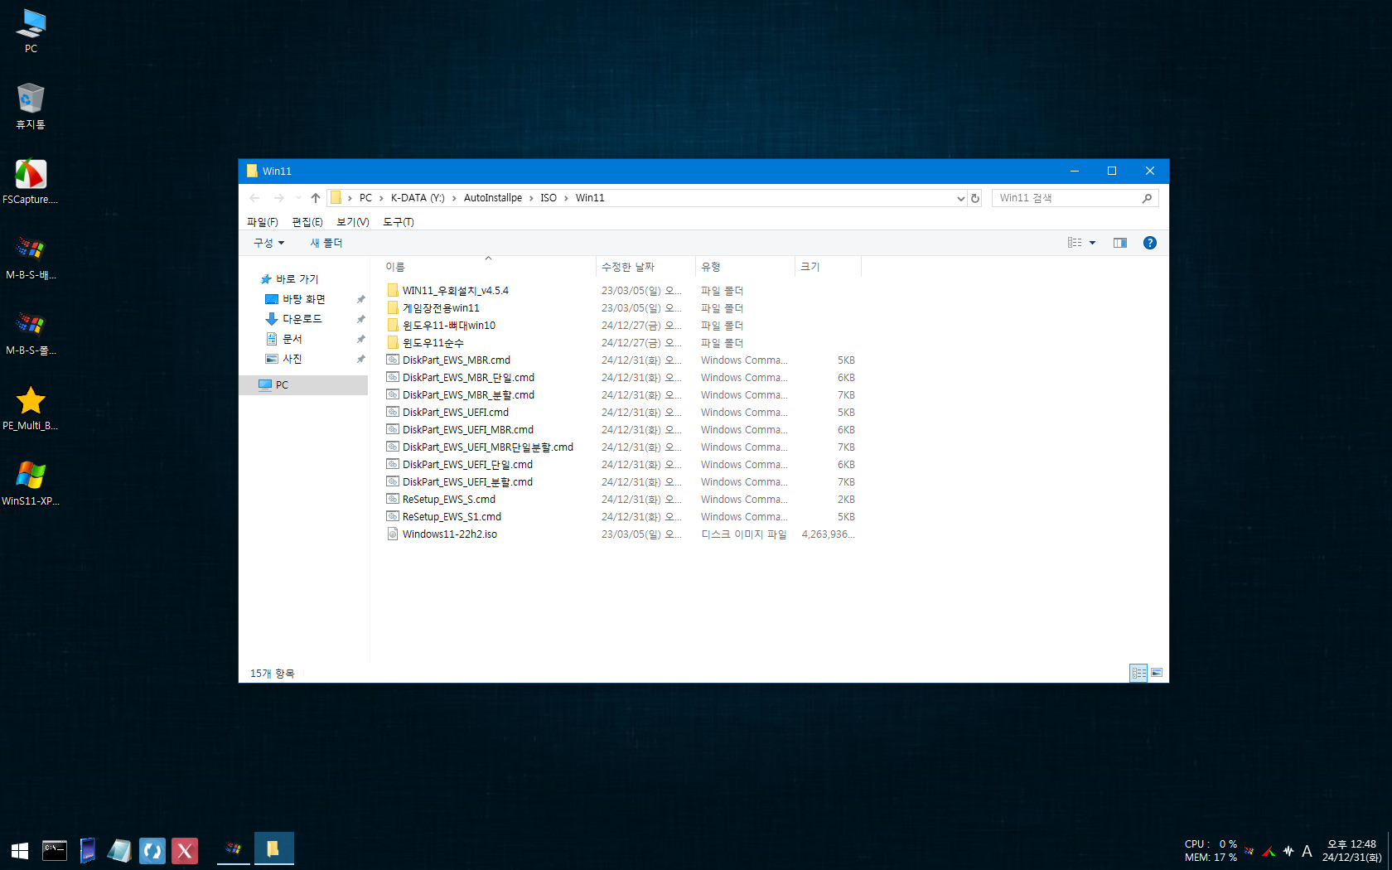
Task: Click the 새 폴더 (New folder) button
Action: [326, 243]
